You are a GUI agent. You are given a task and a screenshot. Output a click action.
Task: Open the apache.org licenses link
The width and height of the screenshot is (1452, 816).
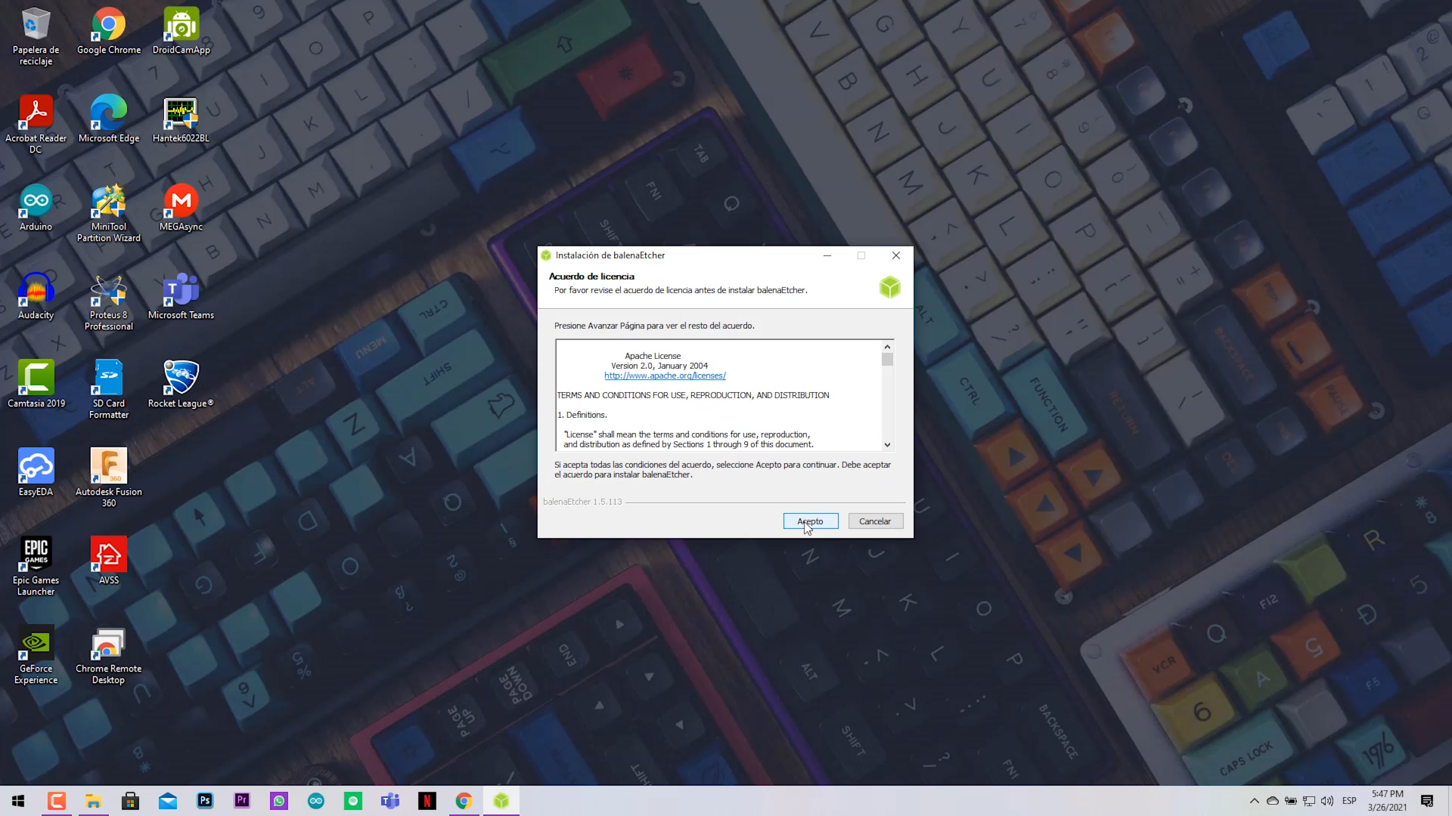(665, 376)
